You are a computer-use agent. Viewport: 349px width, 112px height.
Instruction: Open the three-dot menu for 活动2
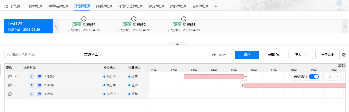[x=17, y=85]
